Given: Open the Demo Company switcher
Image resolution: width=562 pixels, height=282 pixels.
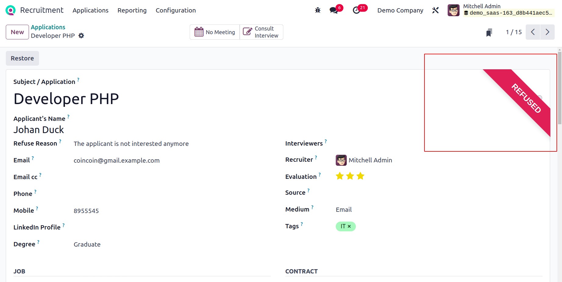Looking at the screenshot, I should coord(400,10).
